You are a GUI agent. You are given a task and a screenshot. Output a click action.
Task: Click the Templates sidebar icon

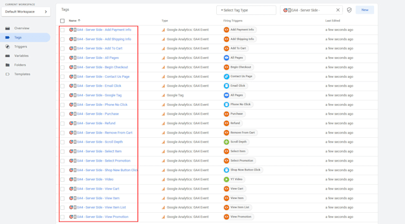coord(8,74)
